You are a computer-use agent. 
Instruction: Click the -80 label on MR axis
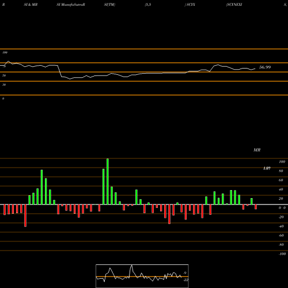pos(281,245)
